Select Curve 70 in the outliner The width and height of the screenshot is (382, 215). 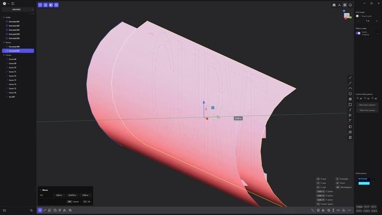tap(13, 67)
